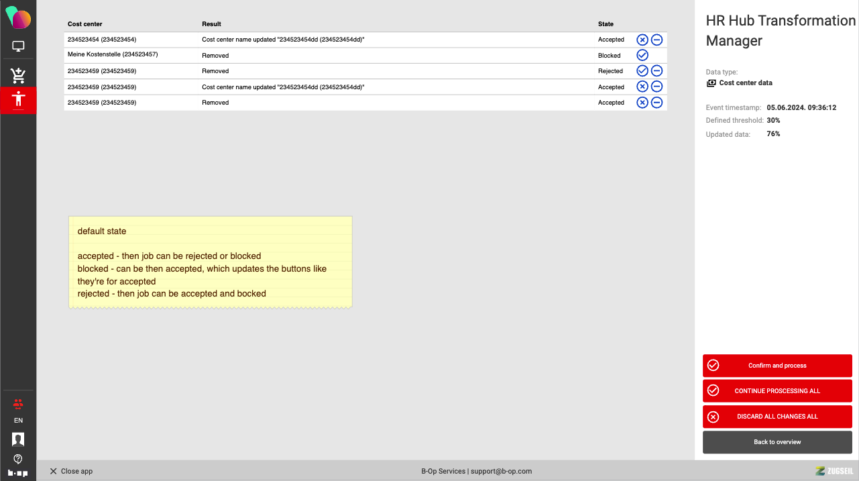This screenshot has height=481, width=859.
Task: Open the user profile icon
Action: [x=18, y=439]
